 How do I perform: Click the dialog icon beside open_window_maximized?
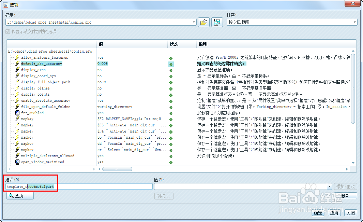coord(17,162)
